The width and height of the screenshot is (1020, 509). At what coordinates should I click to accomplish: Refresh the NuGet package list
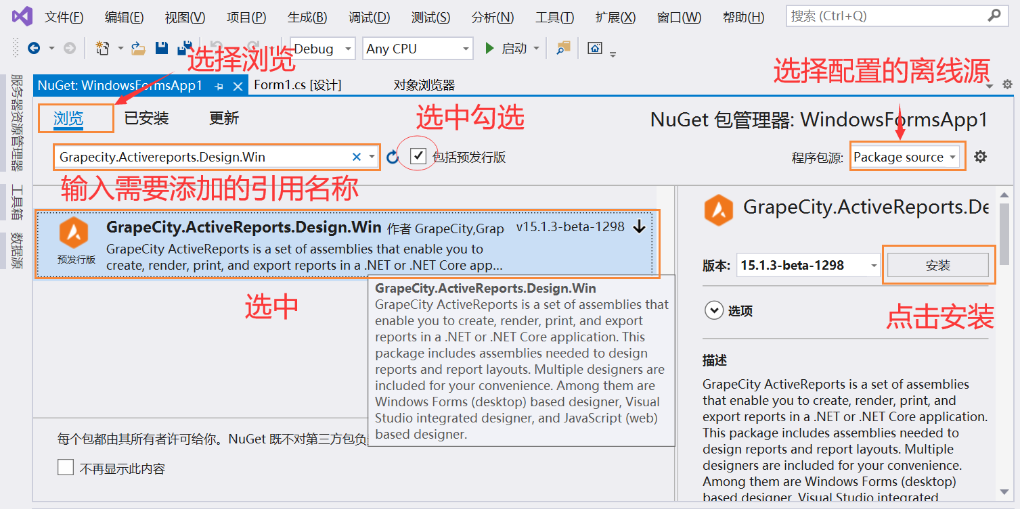click(393, 157)
